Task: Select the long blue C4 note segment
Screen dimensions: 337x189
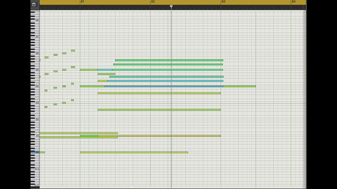Action: (164, 86)
